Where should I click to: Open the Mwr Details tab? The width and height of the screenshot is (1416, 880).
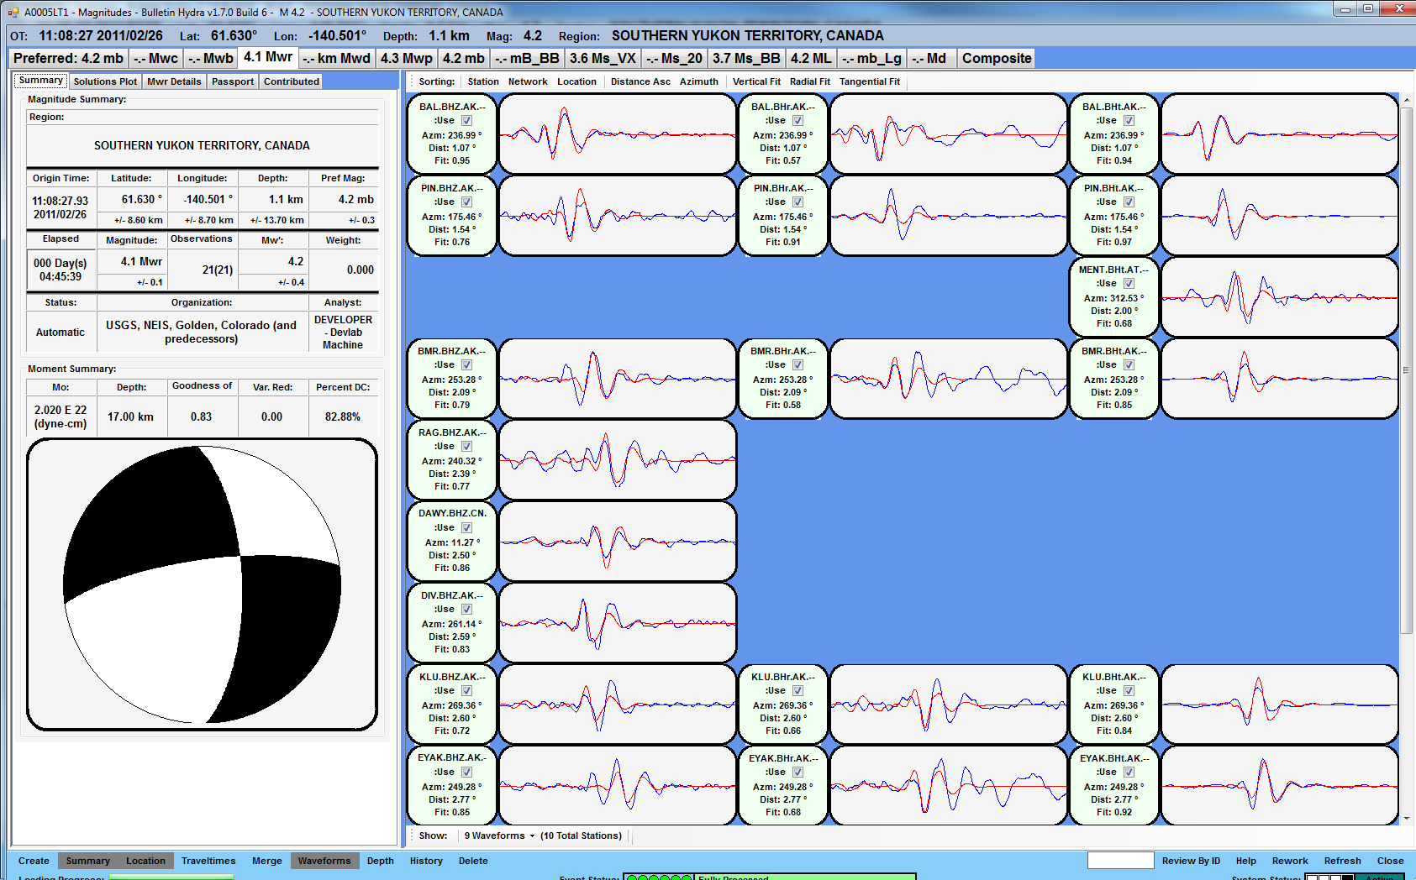point(174,81)
